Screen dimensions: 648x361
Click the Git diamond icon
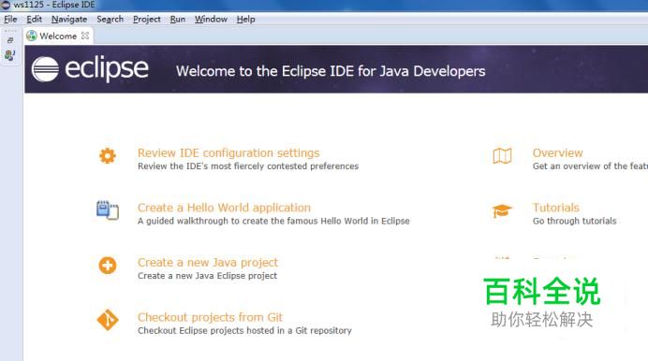[108, 320]
